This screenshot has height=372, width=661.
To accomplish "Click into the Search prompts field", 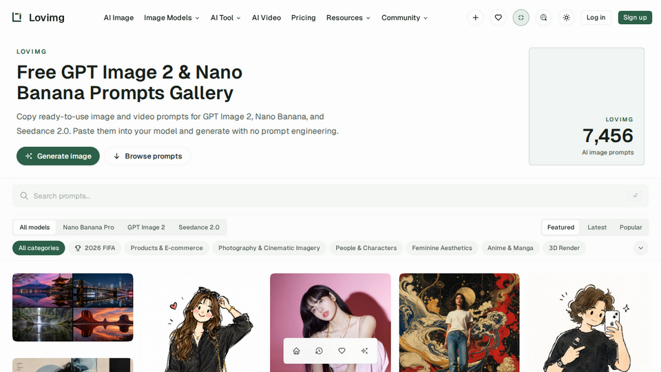I will pyautogui.click(x=330, y=196).
